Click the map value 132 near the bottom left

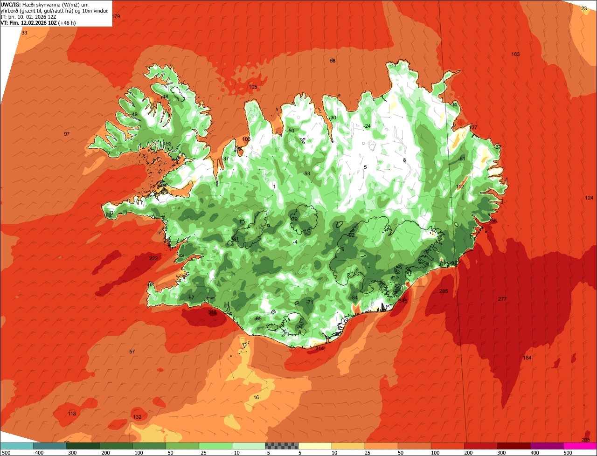(137, 417)
